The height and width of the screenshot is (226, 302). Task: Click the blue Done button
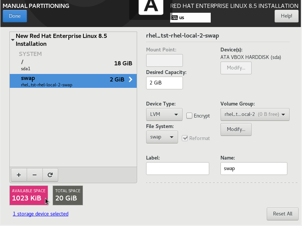15,16
